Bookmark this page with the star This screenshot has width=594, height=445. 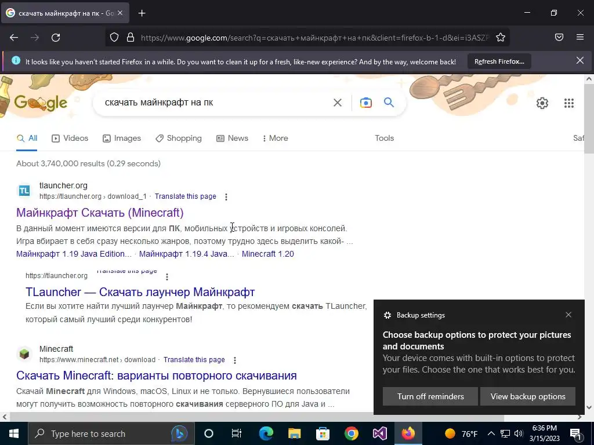click(501, 38)
